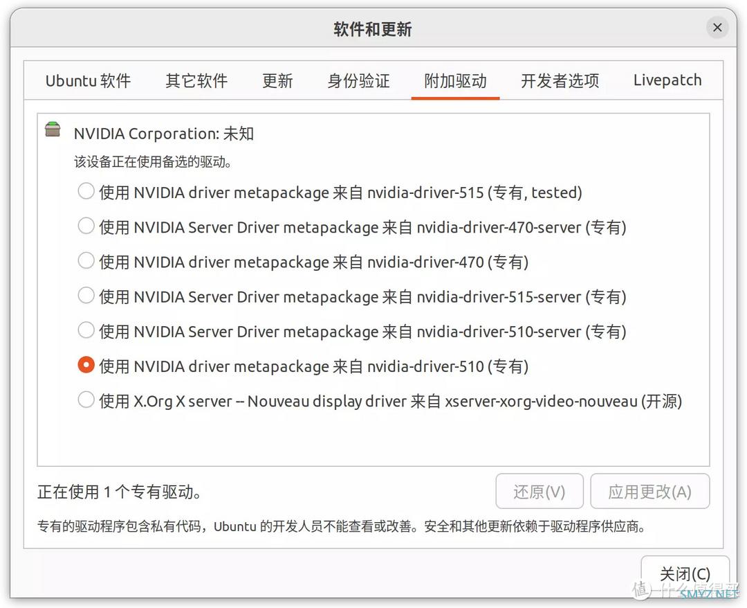
Task: Open the 开发者选项 tab
Action: coord(560,80)
